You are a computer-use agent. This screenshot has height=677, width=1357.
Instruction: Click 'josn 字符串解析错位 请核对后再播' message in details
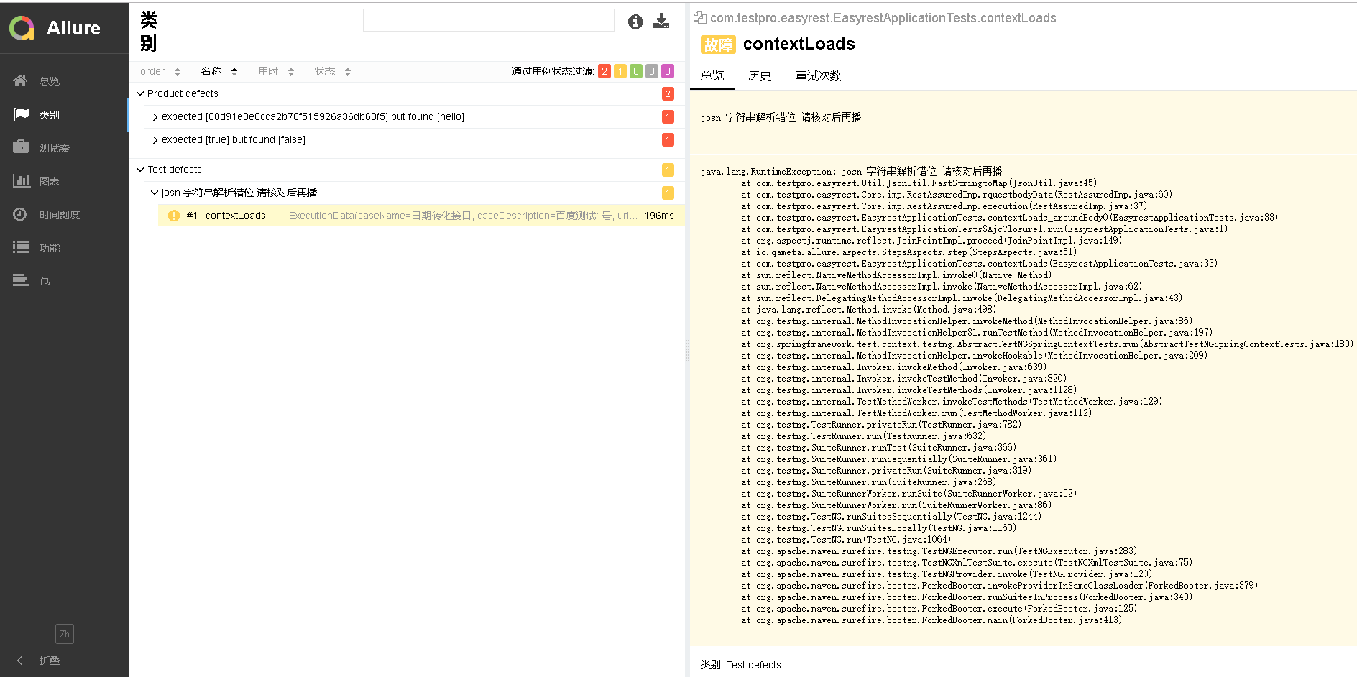[x=781, y=117]
